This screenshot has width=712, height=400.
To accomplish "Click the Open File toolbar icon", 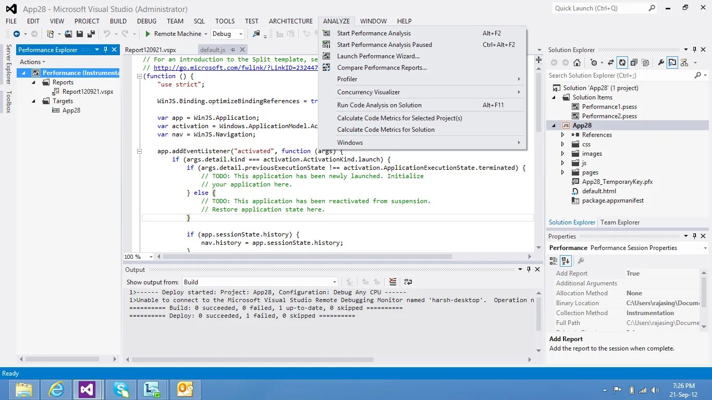I will (x=68, y=34).
